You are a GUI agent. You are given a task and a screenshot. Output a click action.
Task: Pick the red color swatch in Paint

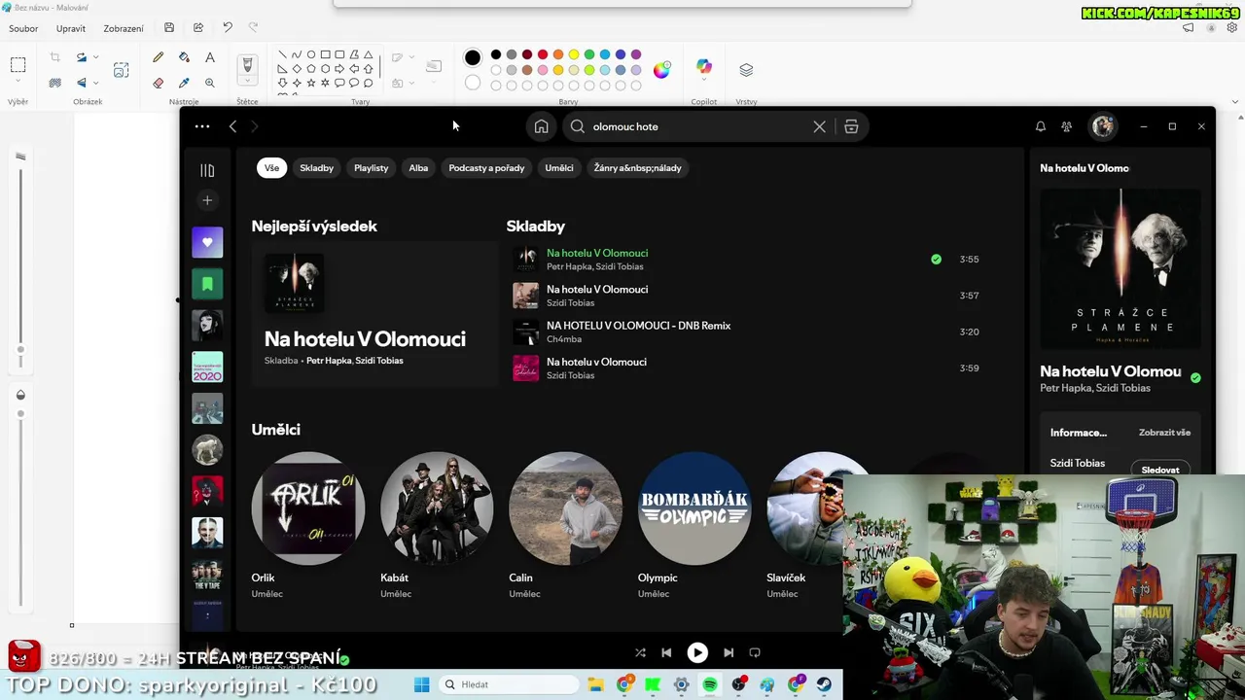click(x=543, y=54)
